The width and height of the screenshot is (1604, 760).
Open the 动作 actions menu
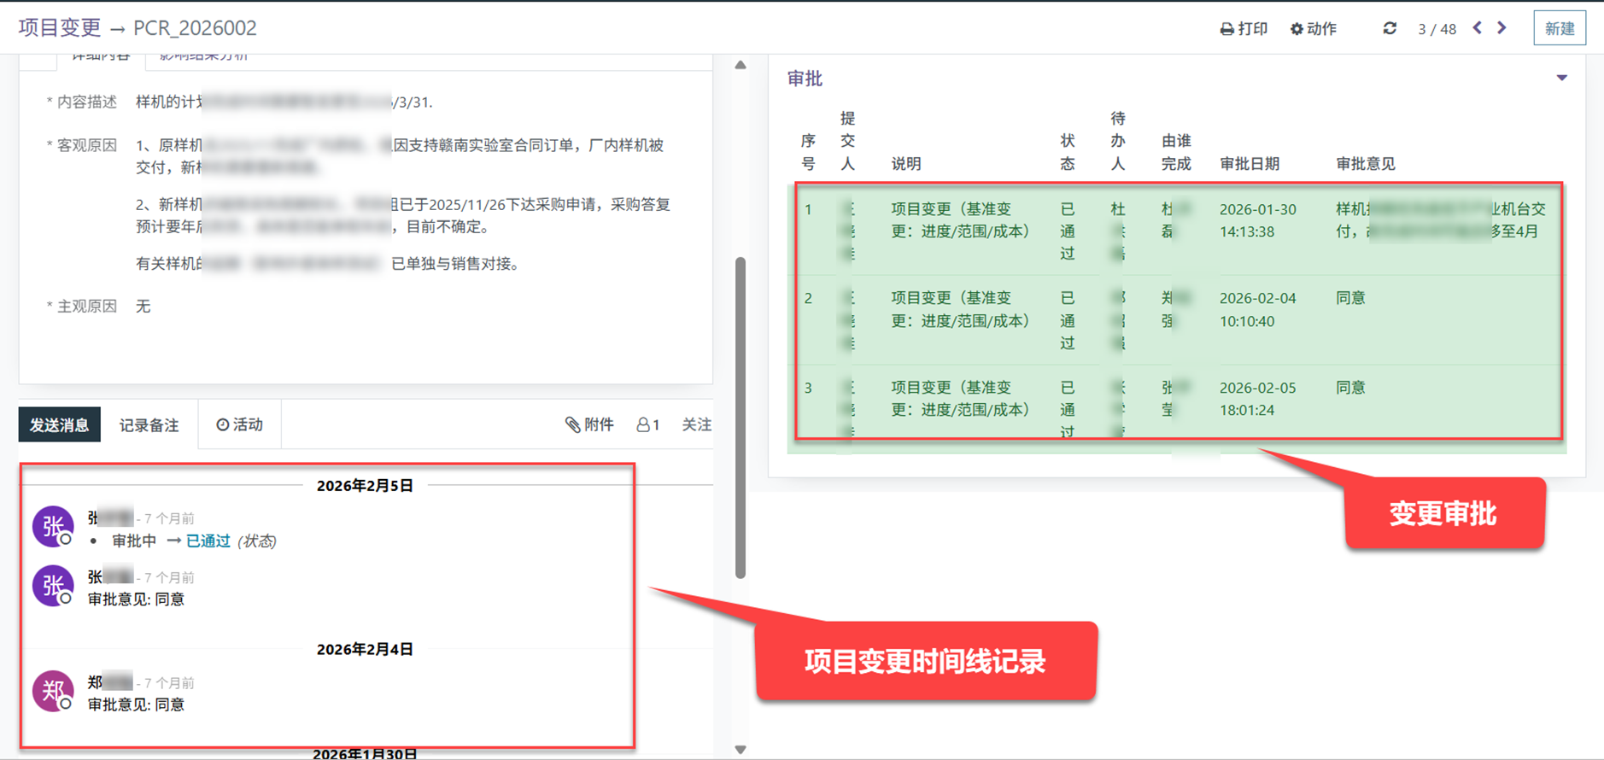pos(1314,29)
